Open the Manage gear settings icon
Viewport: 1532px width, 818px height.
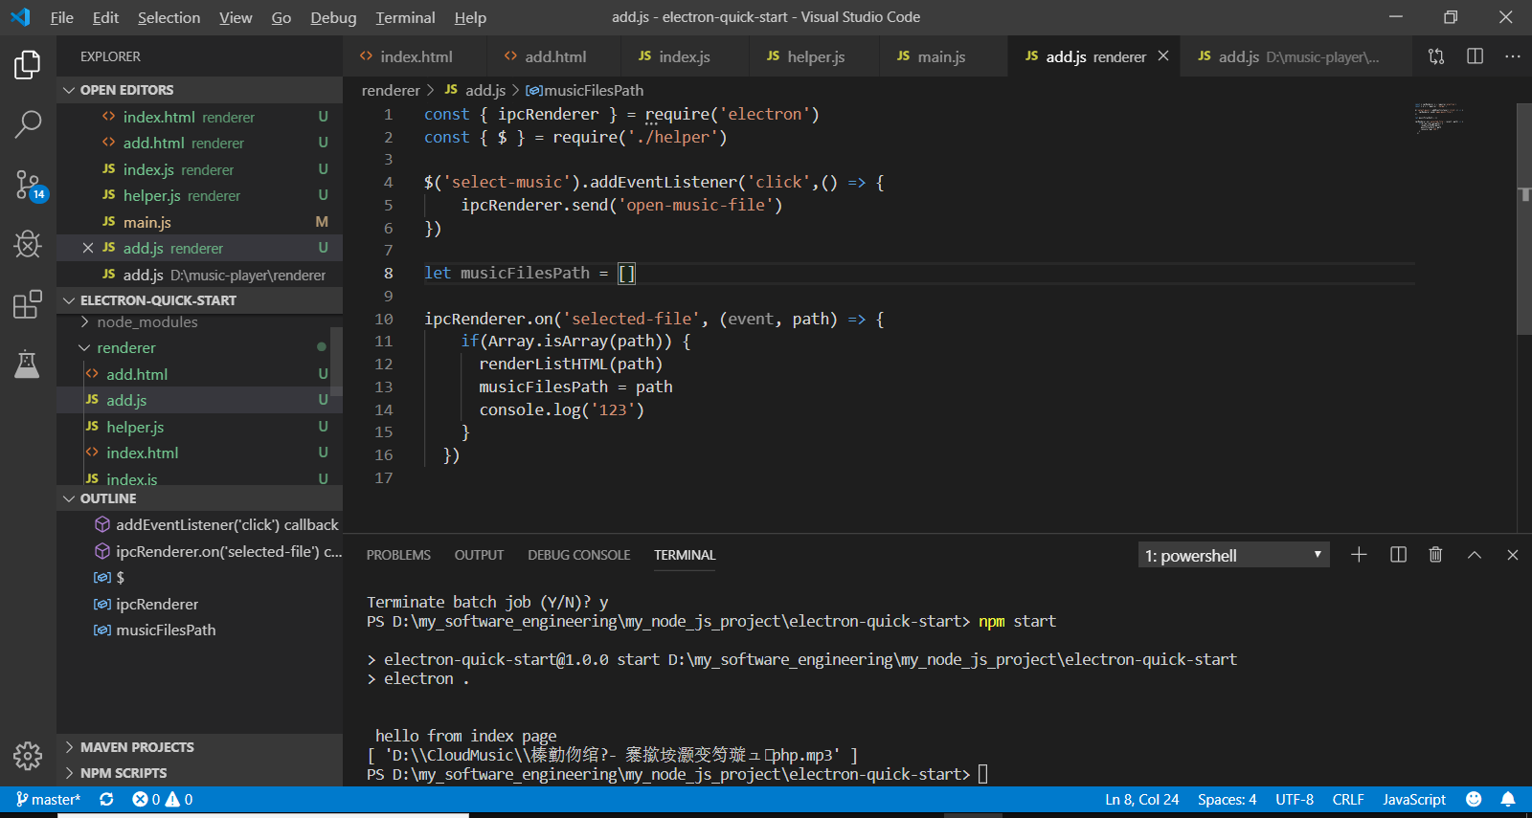pos(28,756)
